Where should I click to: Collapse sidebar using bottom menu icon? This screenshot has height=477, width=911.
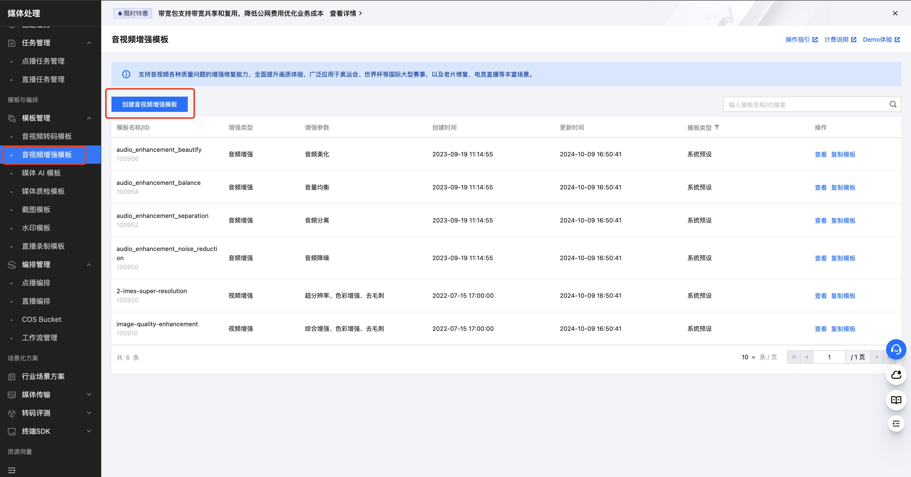(x=12, y=470)
